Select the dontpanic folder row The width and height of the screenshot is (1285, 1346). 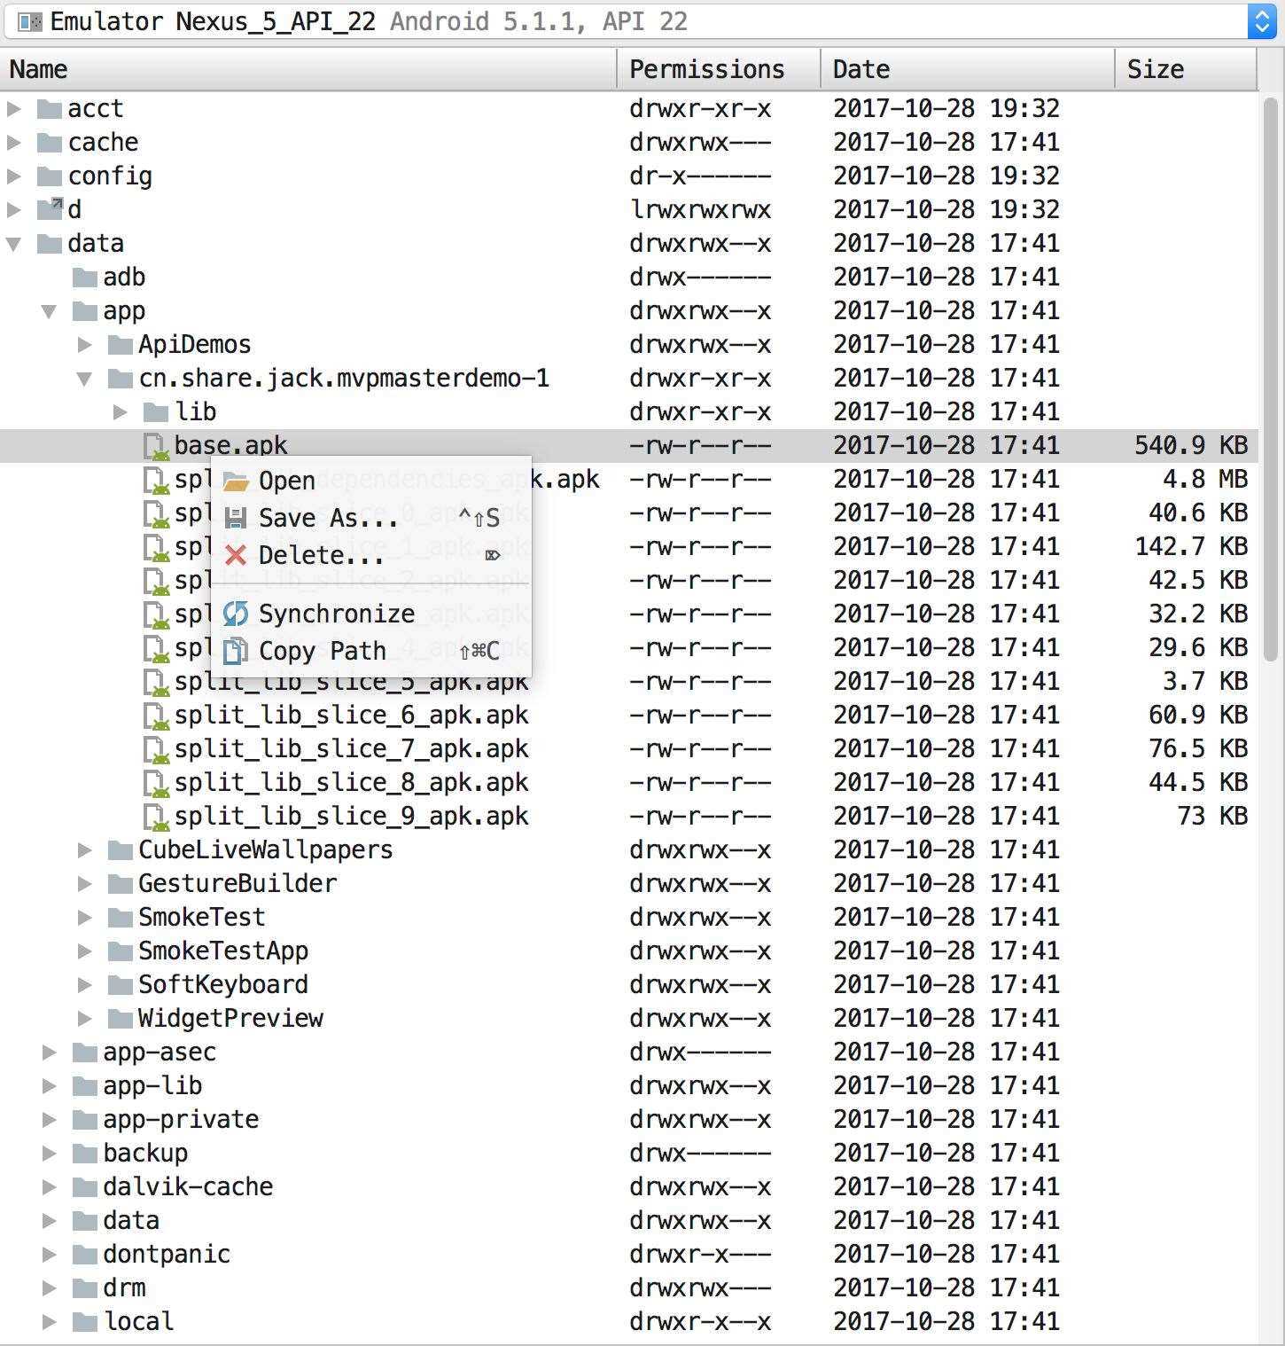coord(628,1255)
